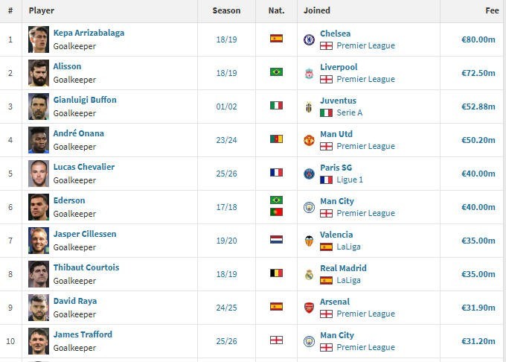The height and width of the screenshot is (362, 506).
Task: Click the Man Utd club crest
Action: 309,140
